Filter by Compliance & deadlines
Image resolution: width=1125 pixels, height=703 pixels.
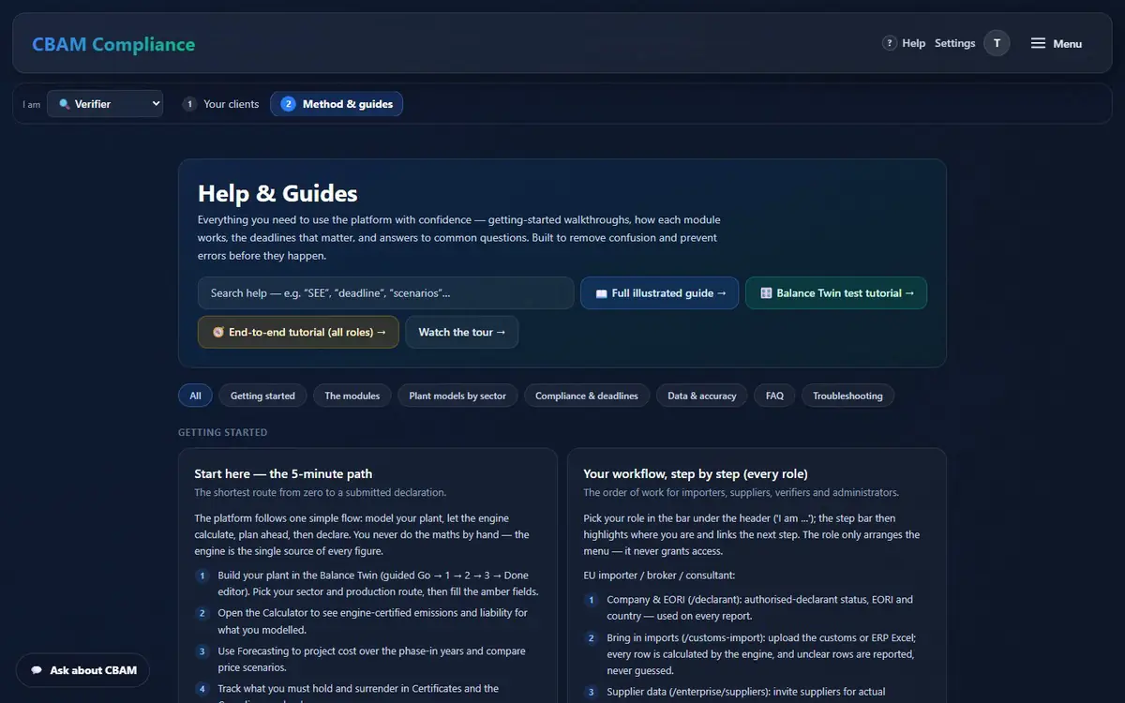[587, 396]
